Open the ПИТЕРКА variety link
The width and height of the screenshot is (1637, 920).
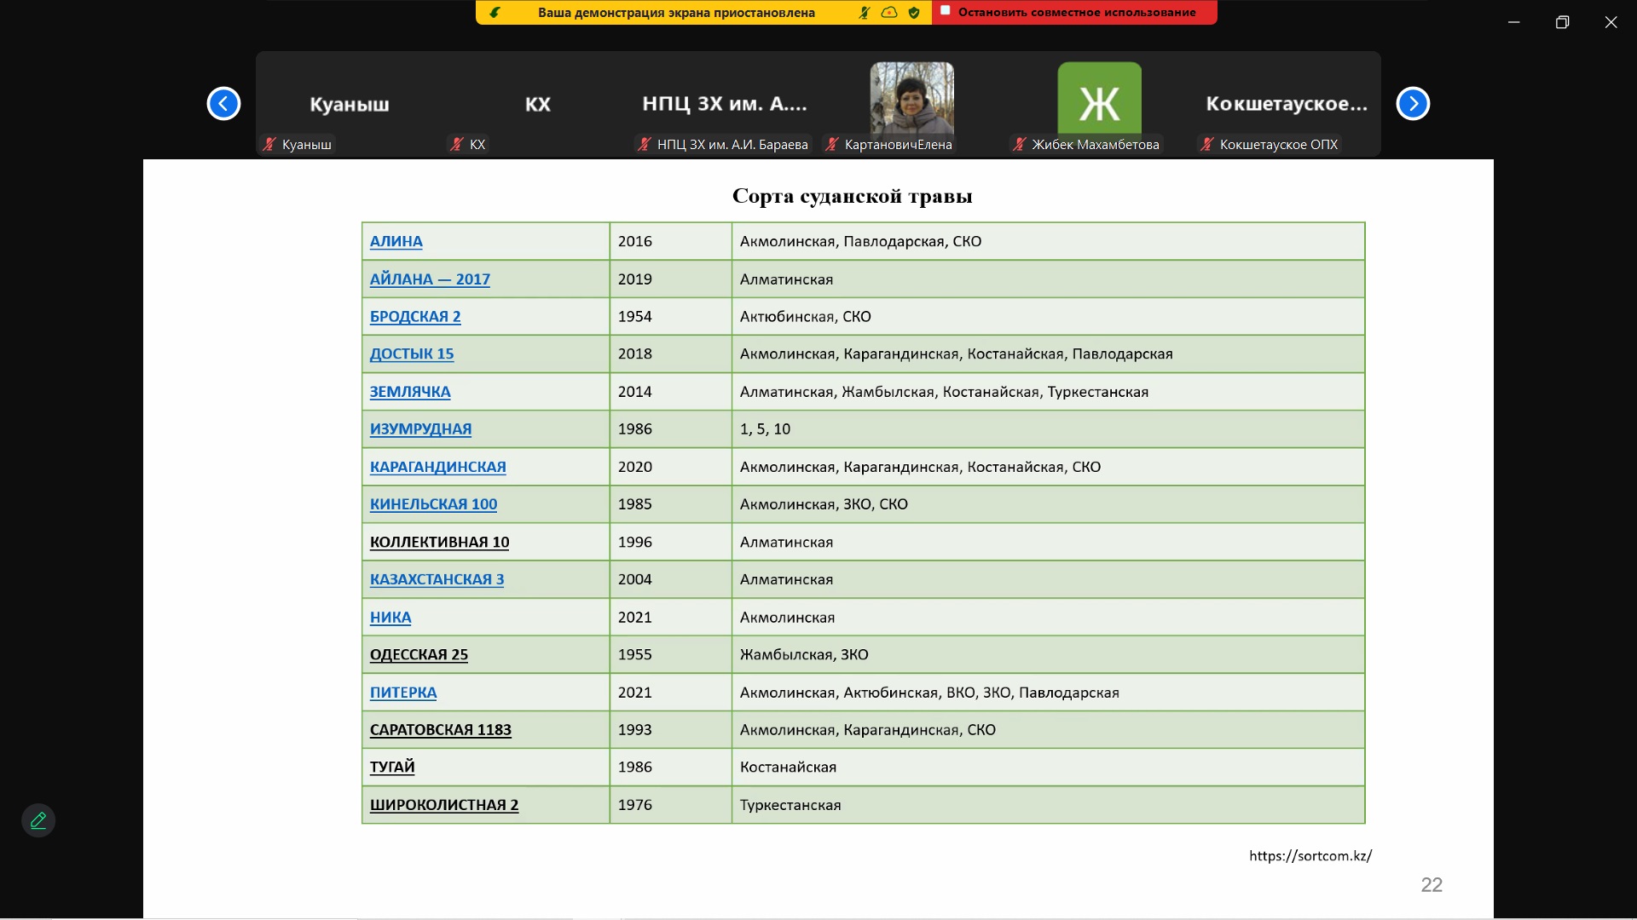point(402,693)
